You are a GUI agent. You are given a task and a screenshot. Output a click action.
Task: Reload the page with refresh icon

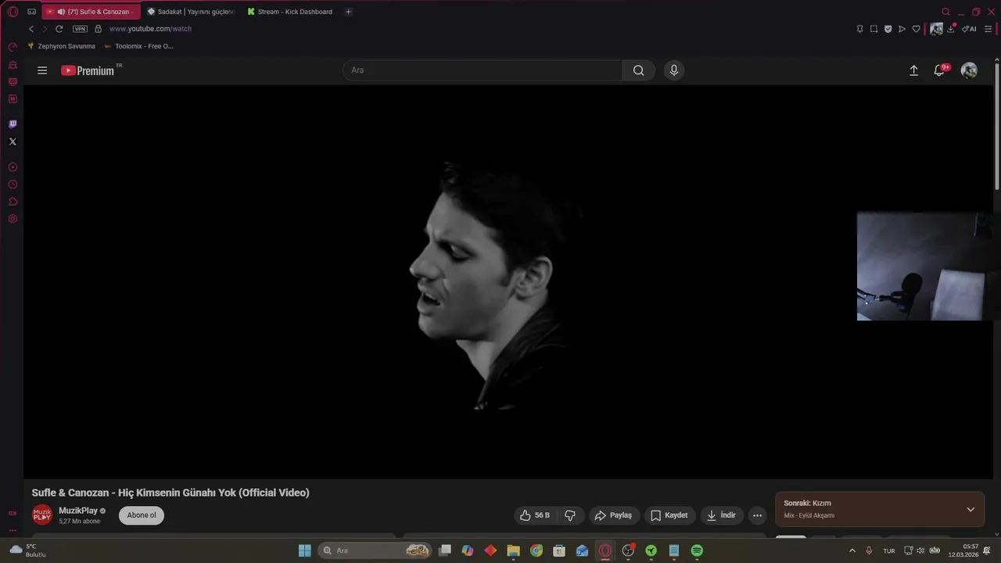point(59,29)
